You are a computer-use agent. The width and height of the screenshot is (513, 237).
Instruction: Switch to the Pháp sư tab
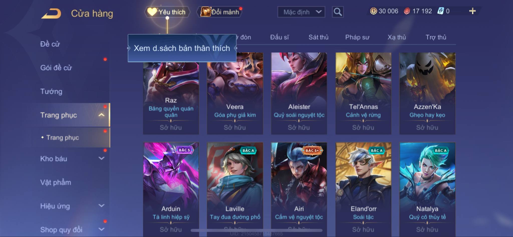pos(357,37)
